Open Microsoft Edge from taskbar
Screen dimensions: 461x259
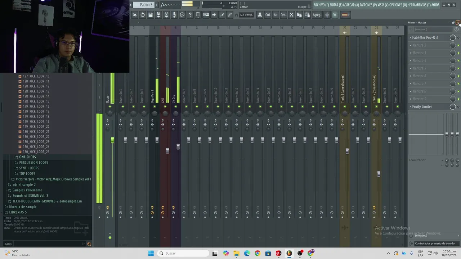tap(247, 253)
